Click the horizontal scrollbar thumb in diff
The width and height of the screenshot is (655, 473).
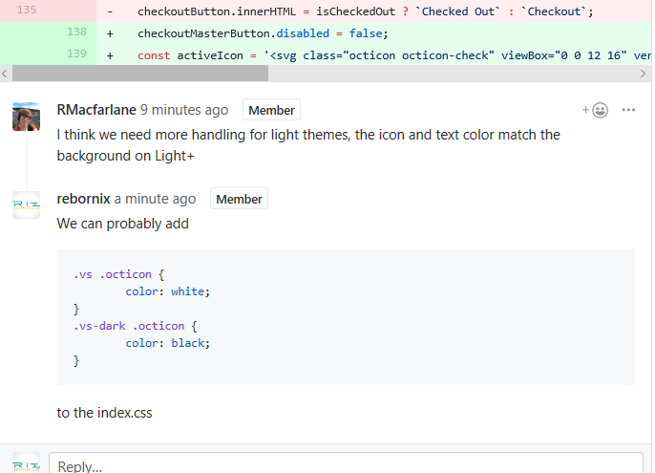tap(140, 74)
